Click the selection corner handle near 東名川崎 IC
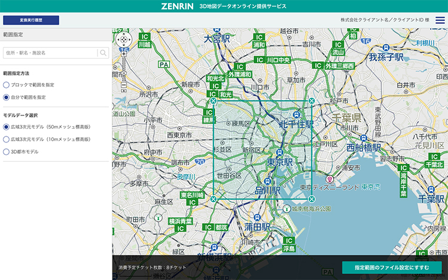 click(214, 199)
